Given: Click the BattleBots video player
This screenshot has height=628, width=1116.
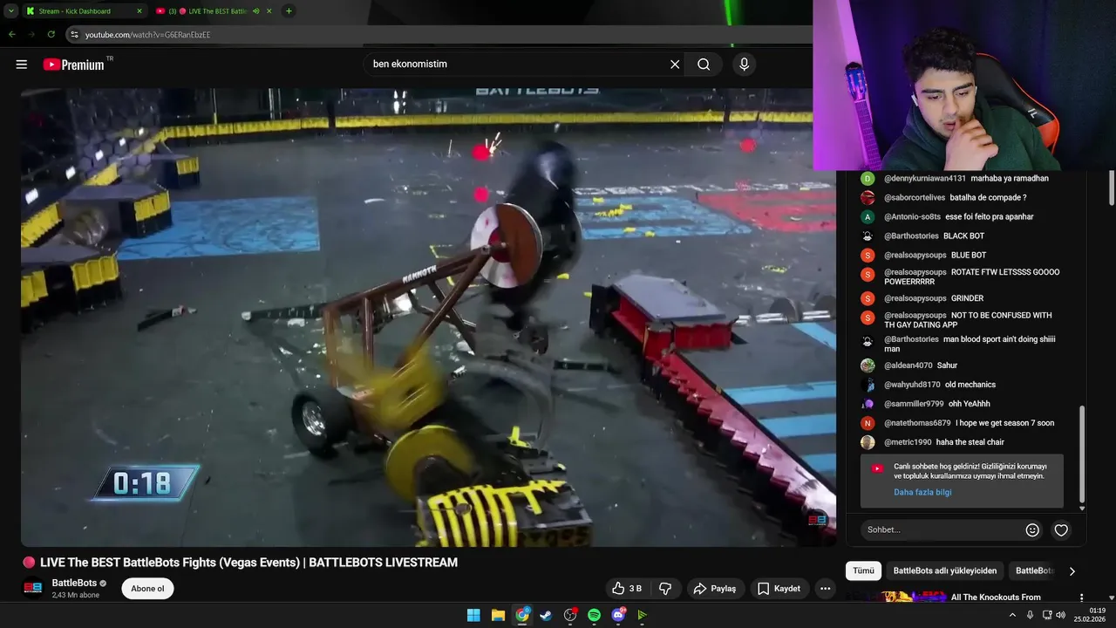Looking at the screenshot, I should (x=428, y=317).
